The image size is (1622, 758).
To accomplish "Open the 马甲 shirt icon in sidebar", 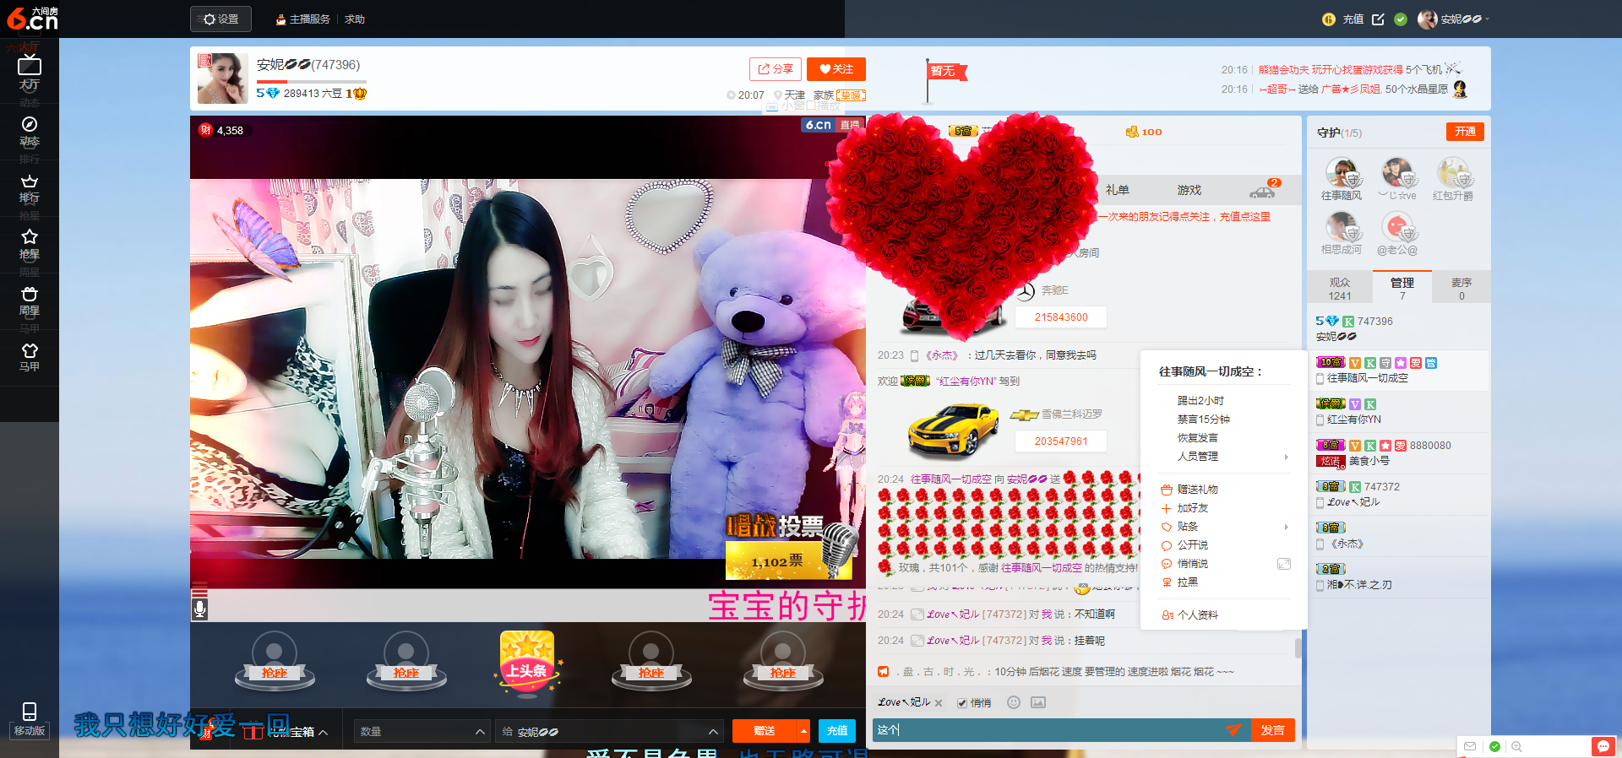I will (x=30, y=357).
